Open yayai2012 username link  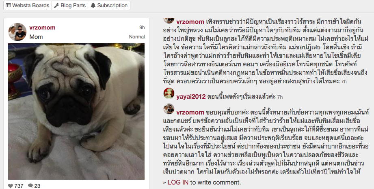coord(191,97)
